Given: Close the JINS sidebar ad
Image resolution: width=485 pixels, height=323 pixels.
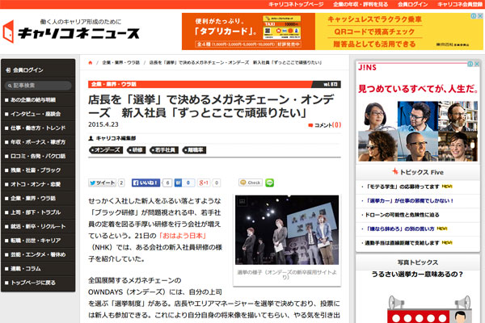Looking at the screenshot, I should click(477, 64).
